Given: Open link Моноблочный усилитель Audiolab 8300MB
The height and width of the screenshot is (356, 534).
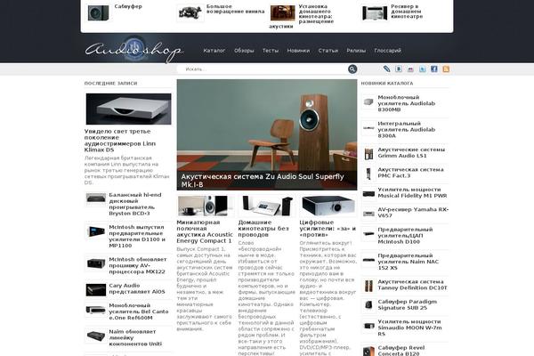Looking at the screenshot, I should point(407,103).
